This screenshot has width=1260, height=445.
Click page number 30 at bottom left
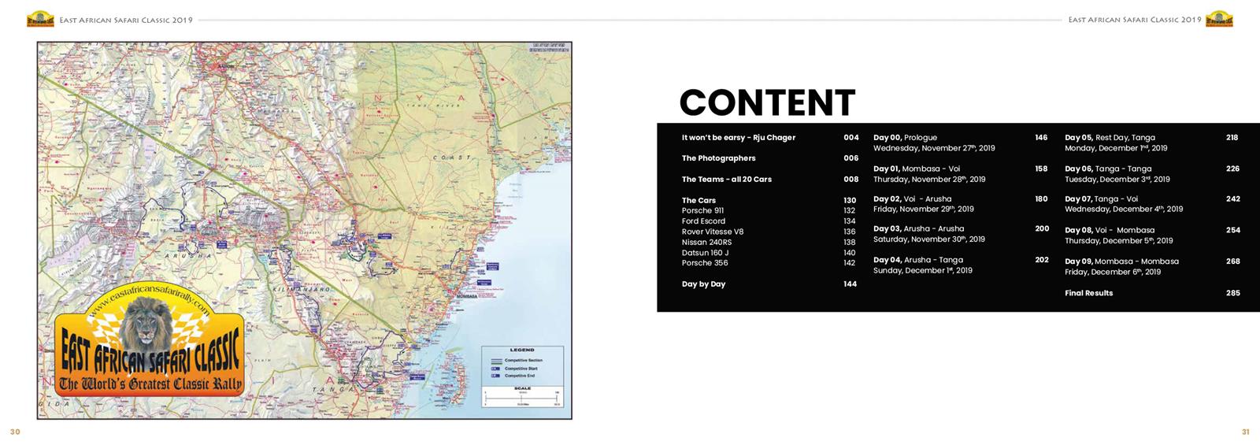[15, 432]
